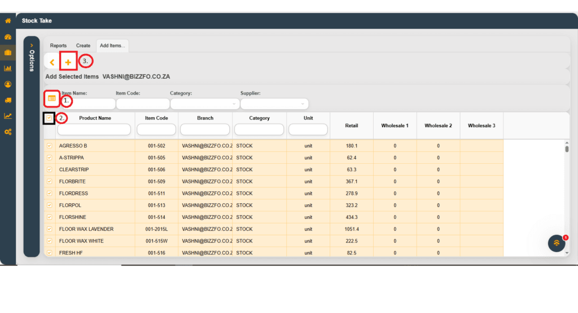Open the chat widget with notification badge
Image resolution: width=578 pixels, height=313 pixels.
(557, 243)
